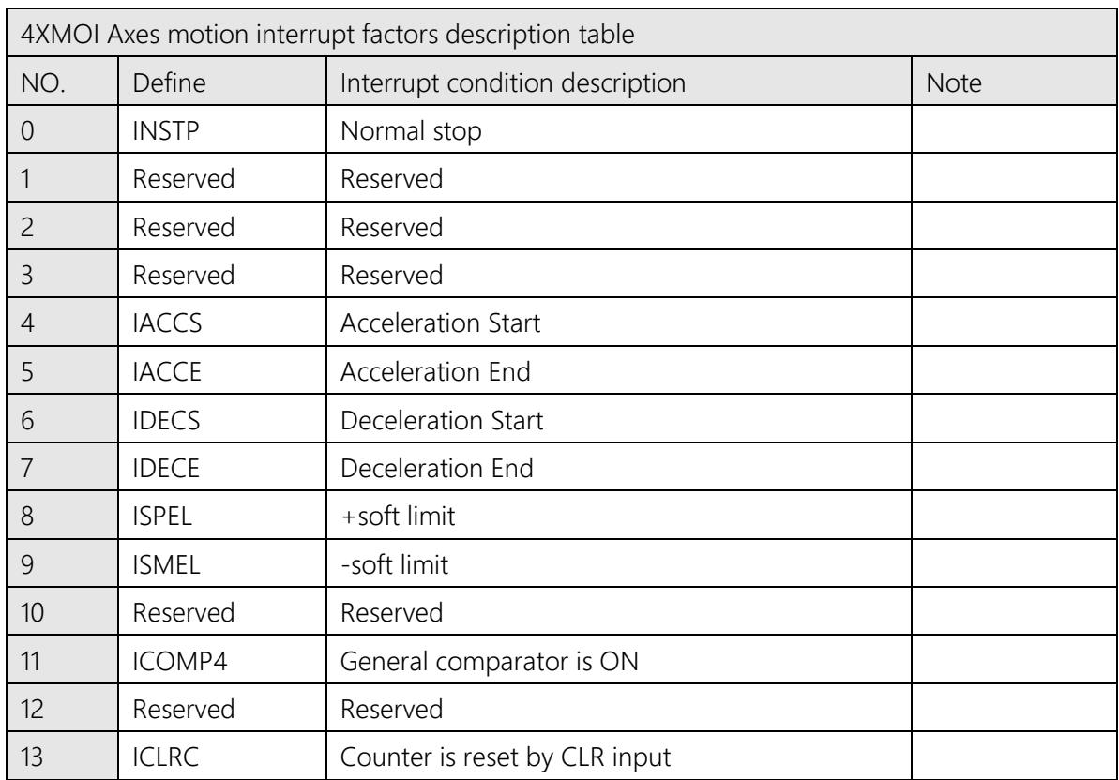Select Interrupt condition description header
1119x780 pixels.
pyautogui.click(x=512, y=82)
